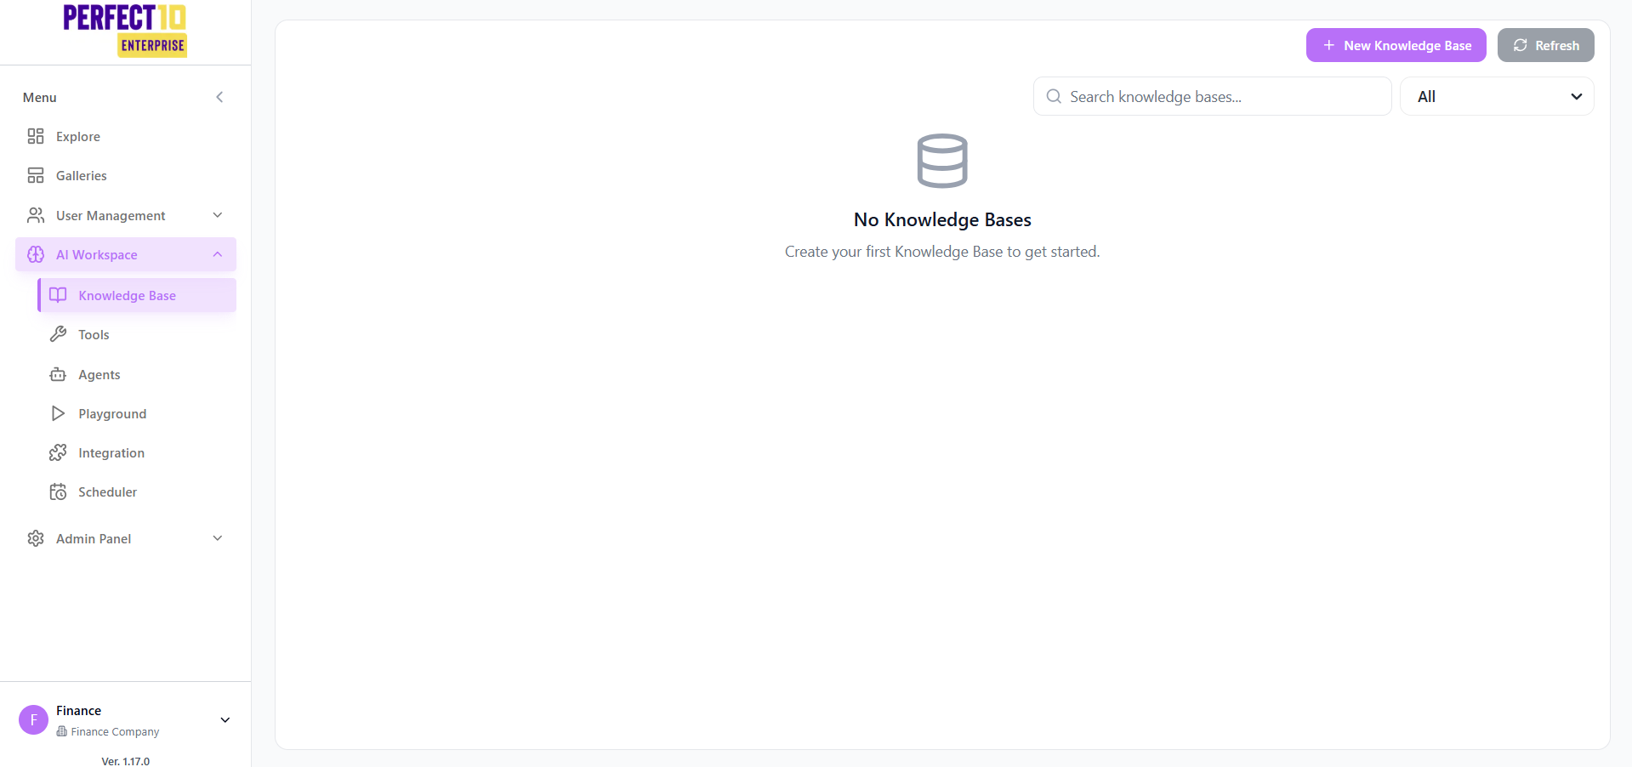Screen dimensions: 1632x767
Task: Open the Scheduler page
Action: 137,491
